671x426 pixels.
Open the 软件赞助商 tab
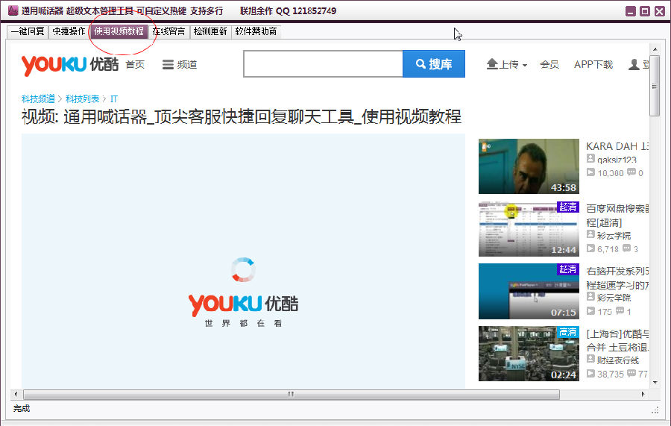(x=256, y=31)
